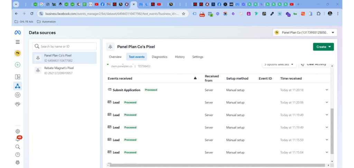Open the tab search chevron at top left
Viewport: 354px width, 168px height.
[x=16, y=4]
